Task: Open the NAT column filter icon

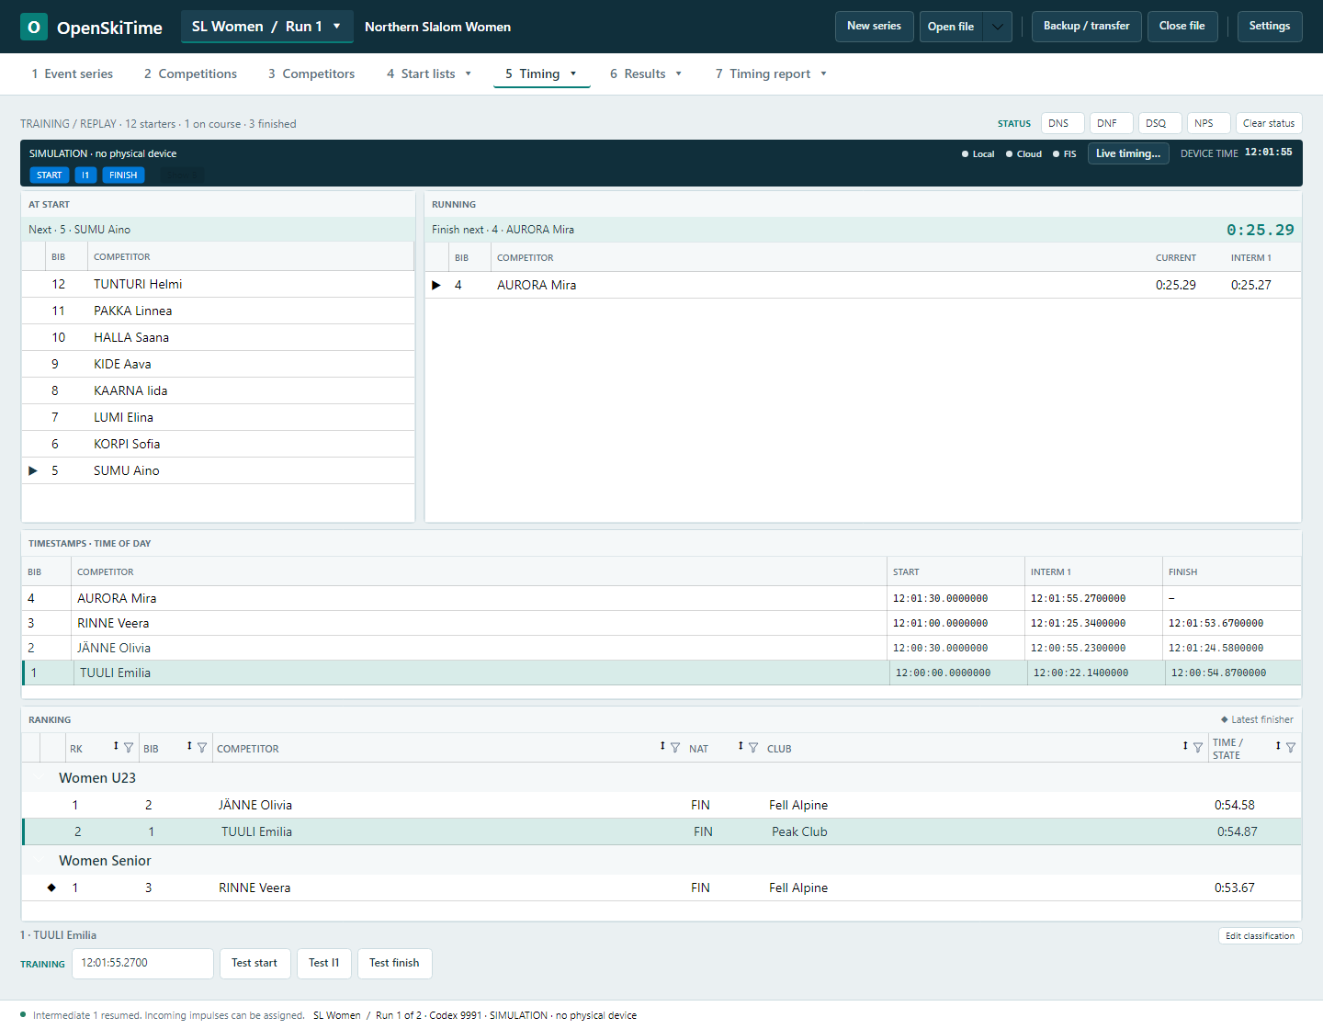Action: [x=753, y=748]
